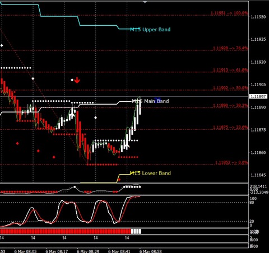269x253 pixels.
Task: Click the 1.11845 price axis value
Action: pyautogui.click(x=258, y=175)
